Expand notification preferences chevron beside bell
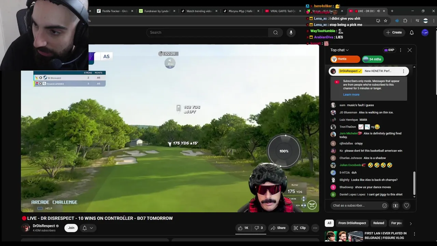The height and width of the screenshot is (246, 437). pyautogui.click(x=91, y=228)
